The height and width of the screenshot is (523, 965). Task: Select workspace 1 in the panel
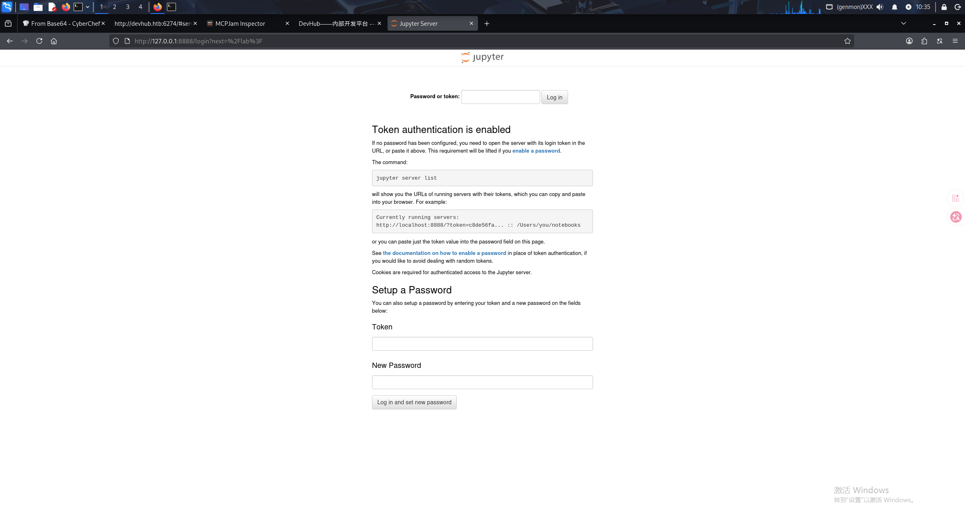[x=101, y=7]
